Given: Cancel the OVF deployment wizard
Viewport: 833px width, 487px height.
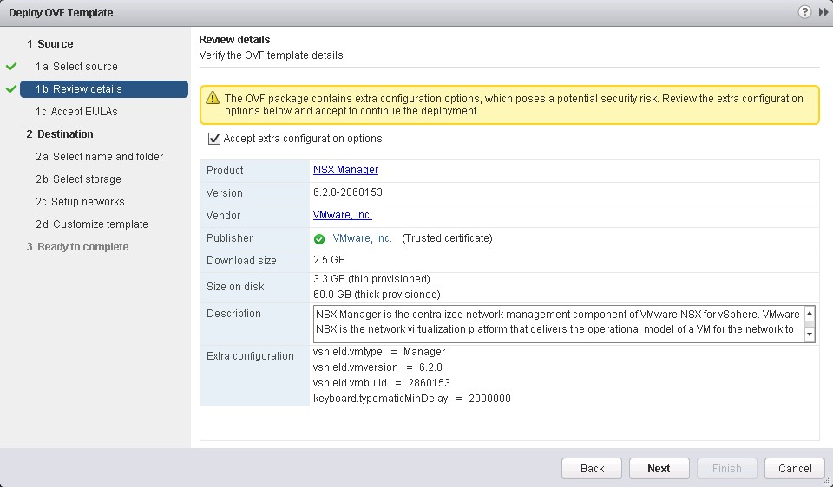Looking at the screenshot, I should coord(794,469).
